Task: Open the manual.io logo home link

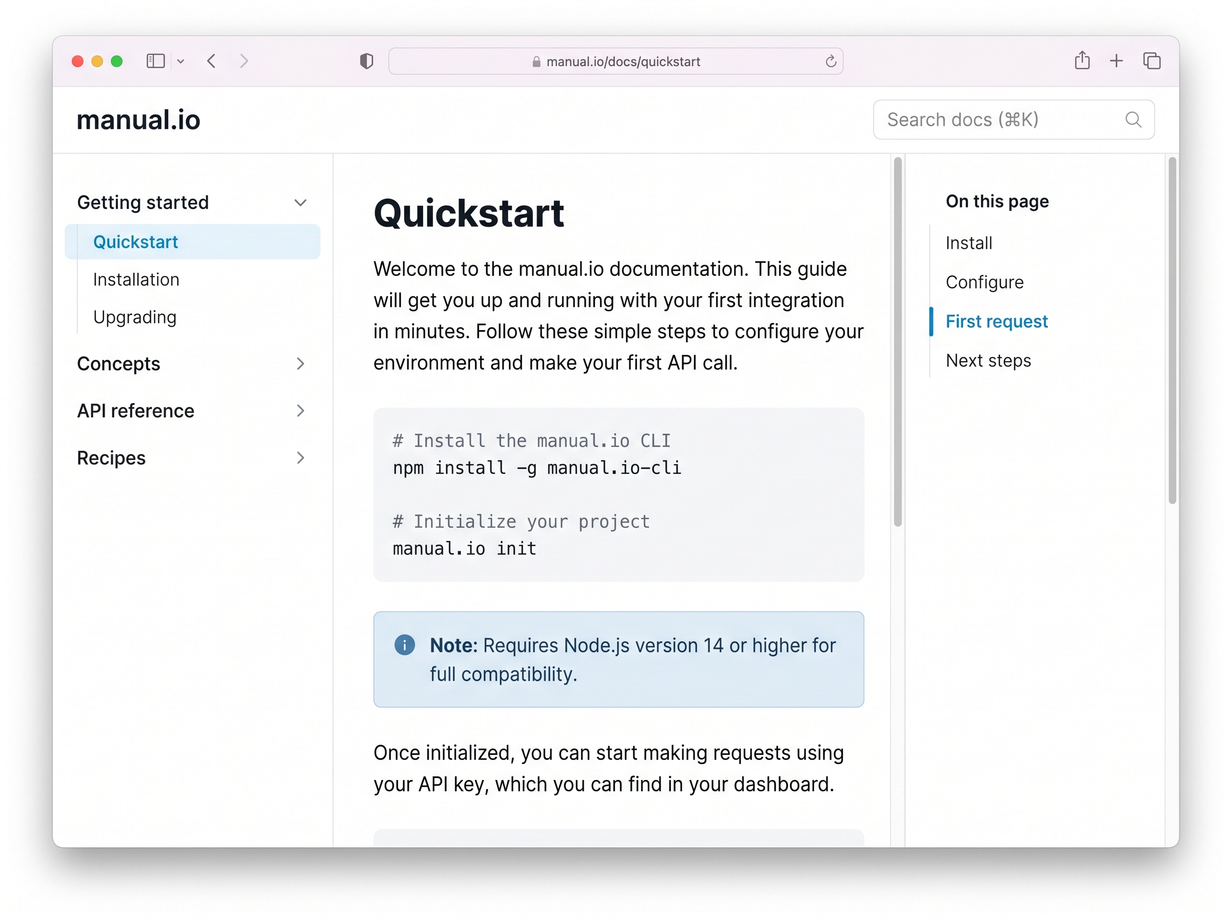Action: pos(138,120)
